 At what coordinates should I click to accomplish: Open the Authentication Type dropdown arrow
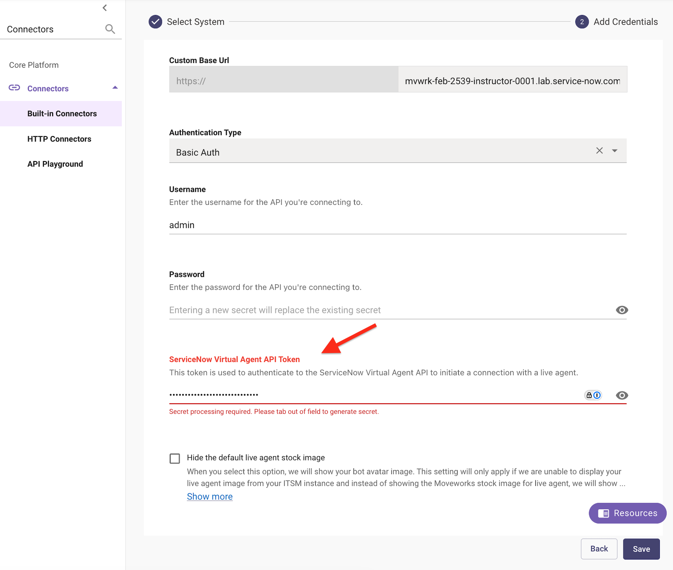[x=615, y=151]
